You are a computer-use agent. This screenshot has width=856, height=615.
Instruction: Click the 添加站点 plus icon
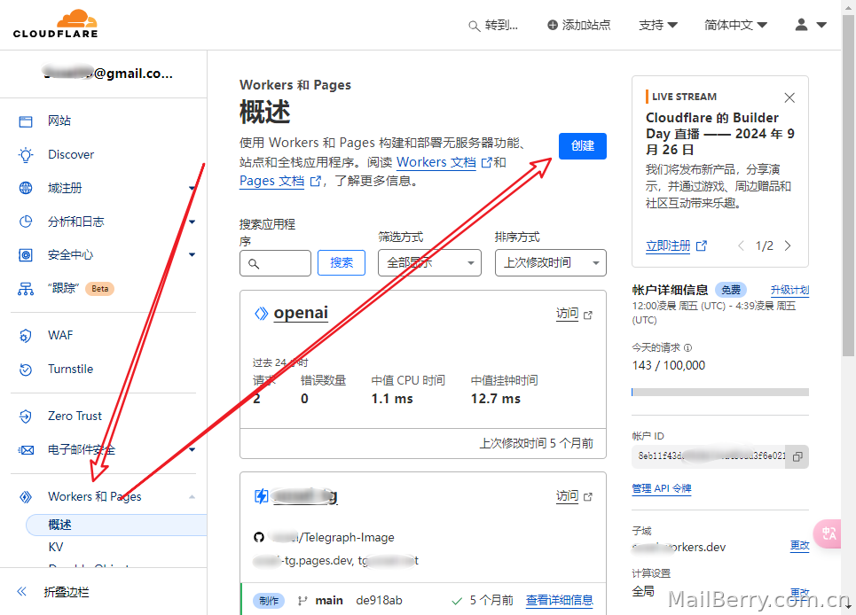(x=553, y=25)
